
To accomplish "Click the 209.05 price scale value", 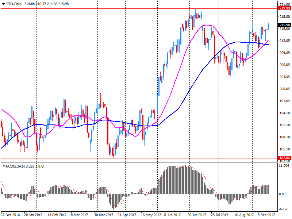I will click(285, 53).
